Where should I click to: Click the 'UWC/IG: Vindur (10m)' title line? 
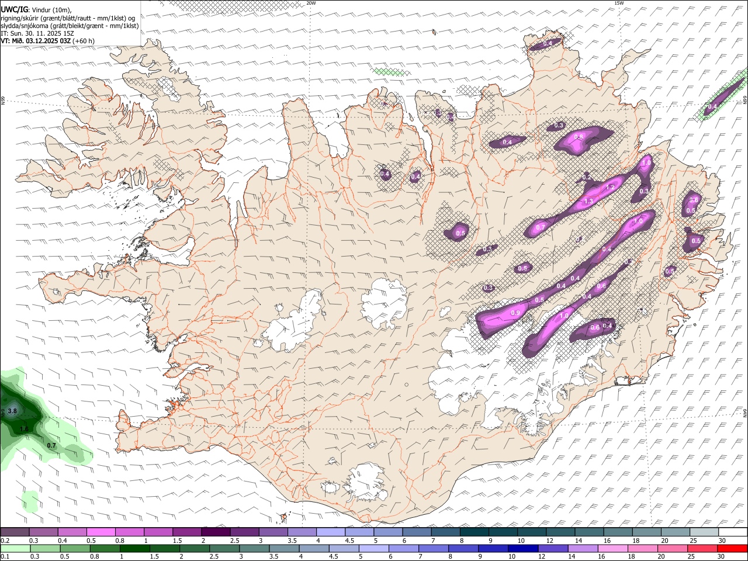pyautogui.click(x=36, y=10)
